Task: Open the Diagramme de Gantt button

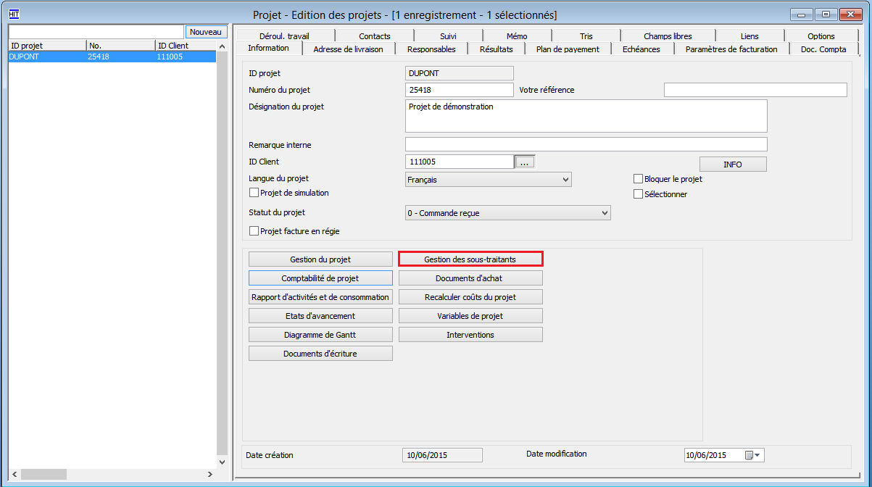Action: [320, 335]
